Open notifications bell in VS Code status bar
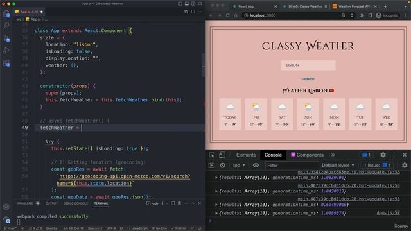411x231 pixels. pyautogui.click(x=200, y=228)
